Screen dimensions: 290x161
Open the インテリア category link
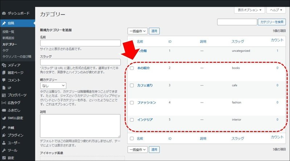coord(145,120)
